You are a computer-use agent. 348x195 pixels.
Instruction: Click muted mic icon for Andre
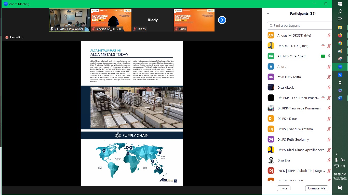click(x=329, y=67)
